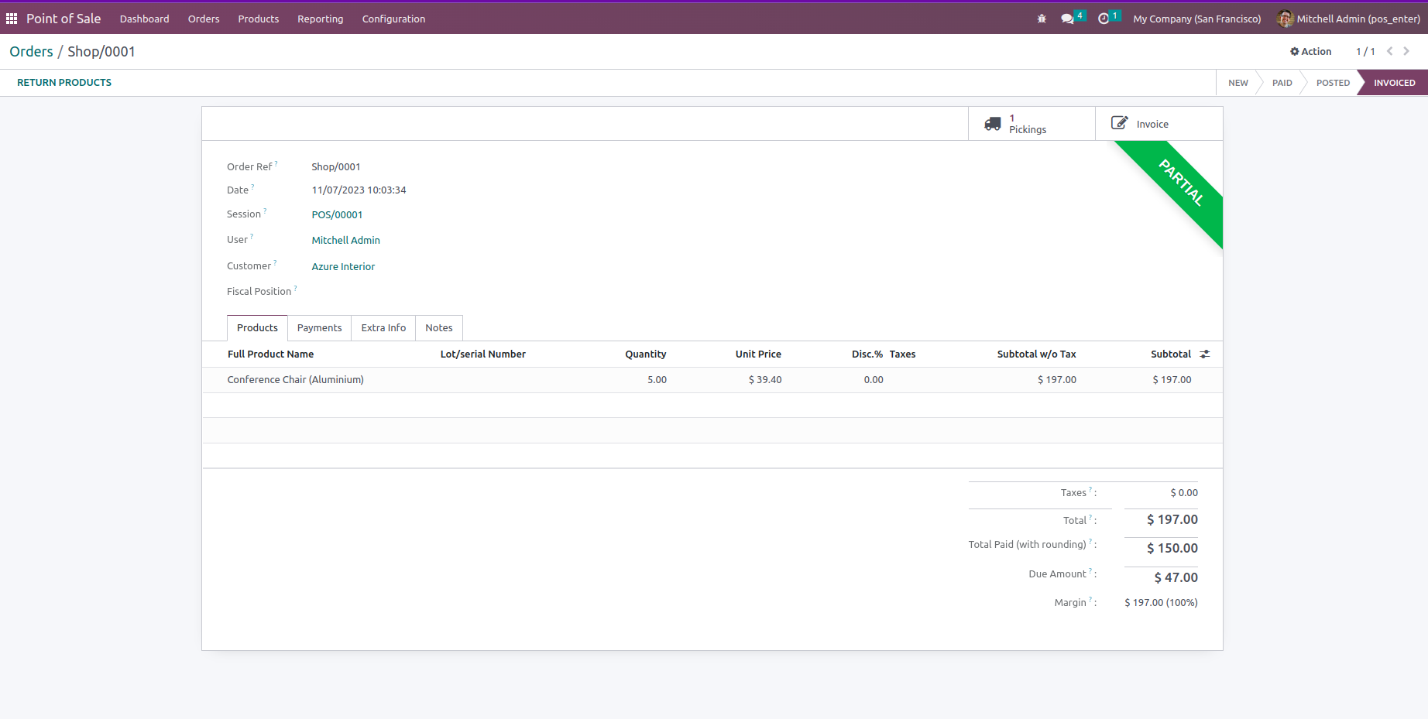1428x719 pixels.
Task: Click the NEW status stage
Action: click(1238, 83)
